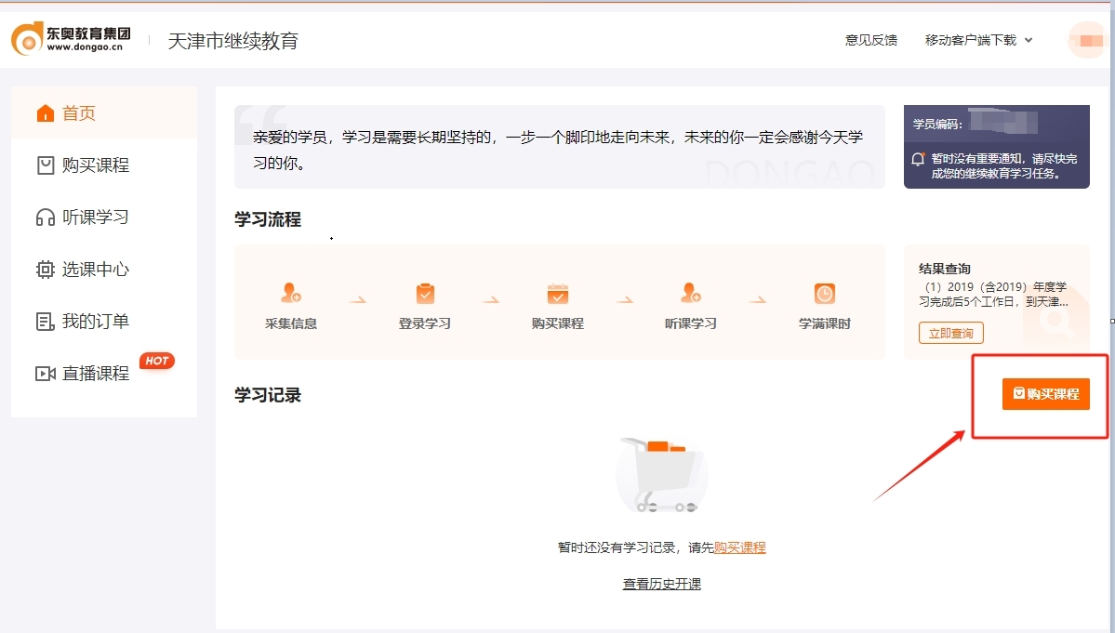
Task: Click 意见反馈 in the top bar
Action: point(870,41)
